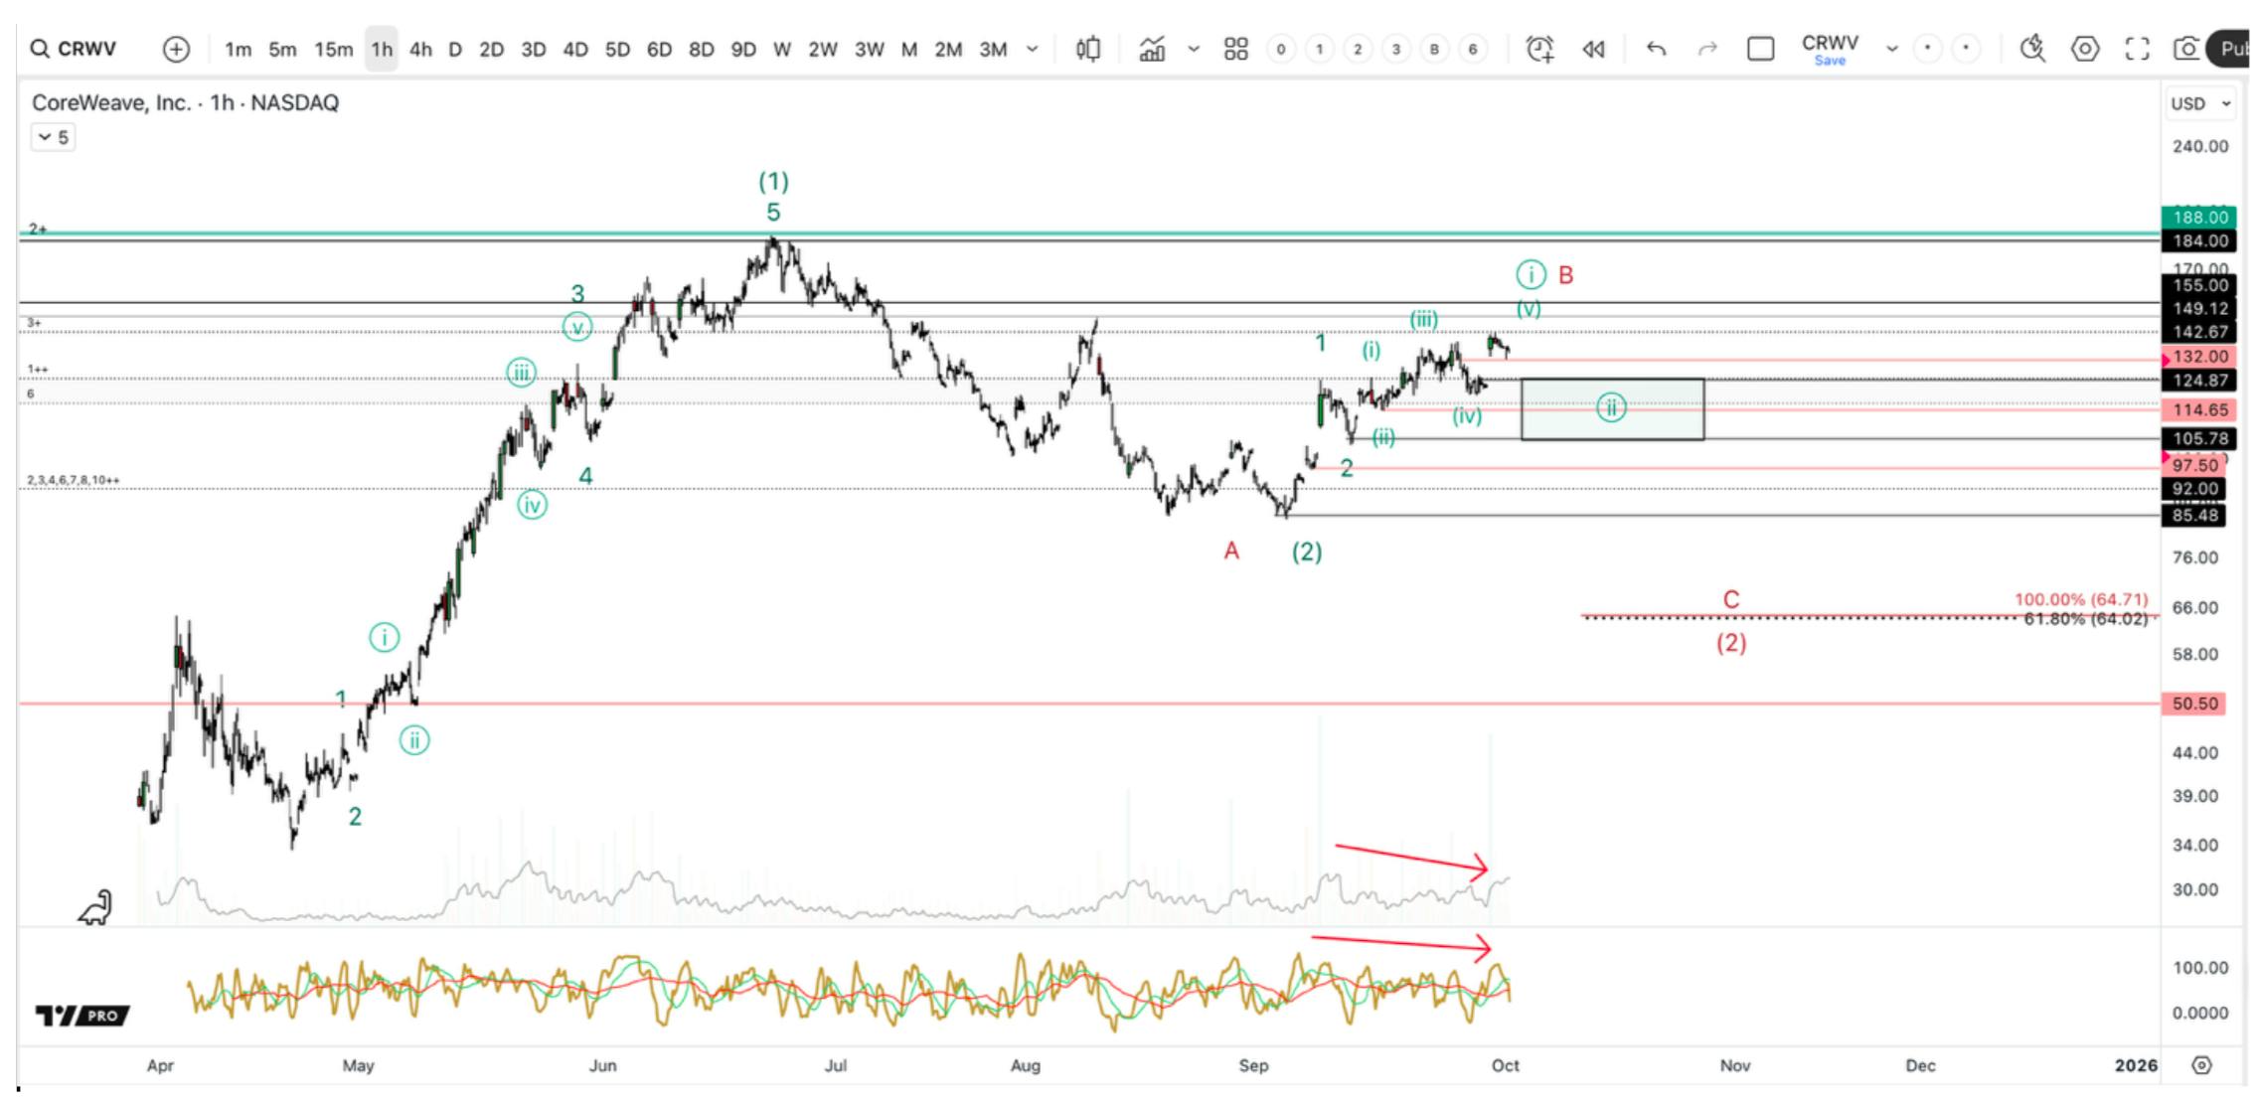Click the Oct date on time axis
Viewport: 2260px width, 1105px height.
(x=1505, y=1065)
